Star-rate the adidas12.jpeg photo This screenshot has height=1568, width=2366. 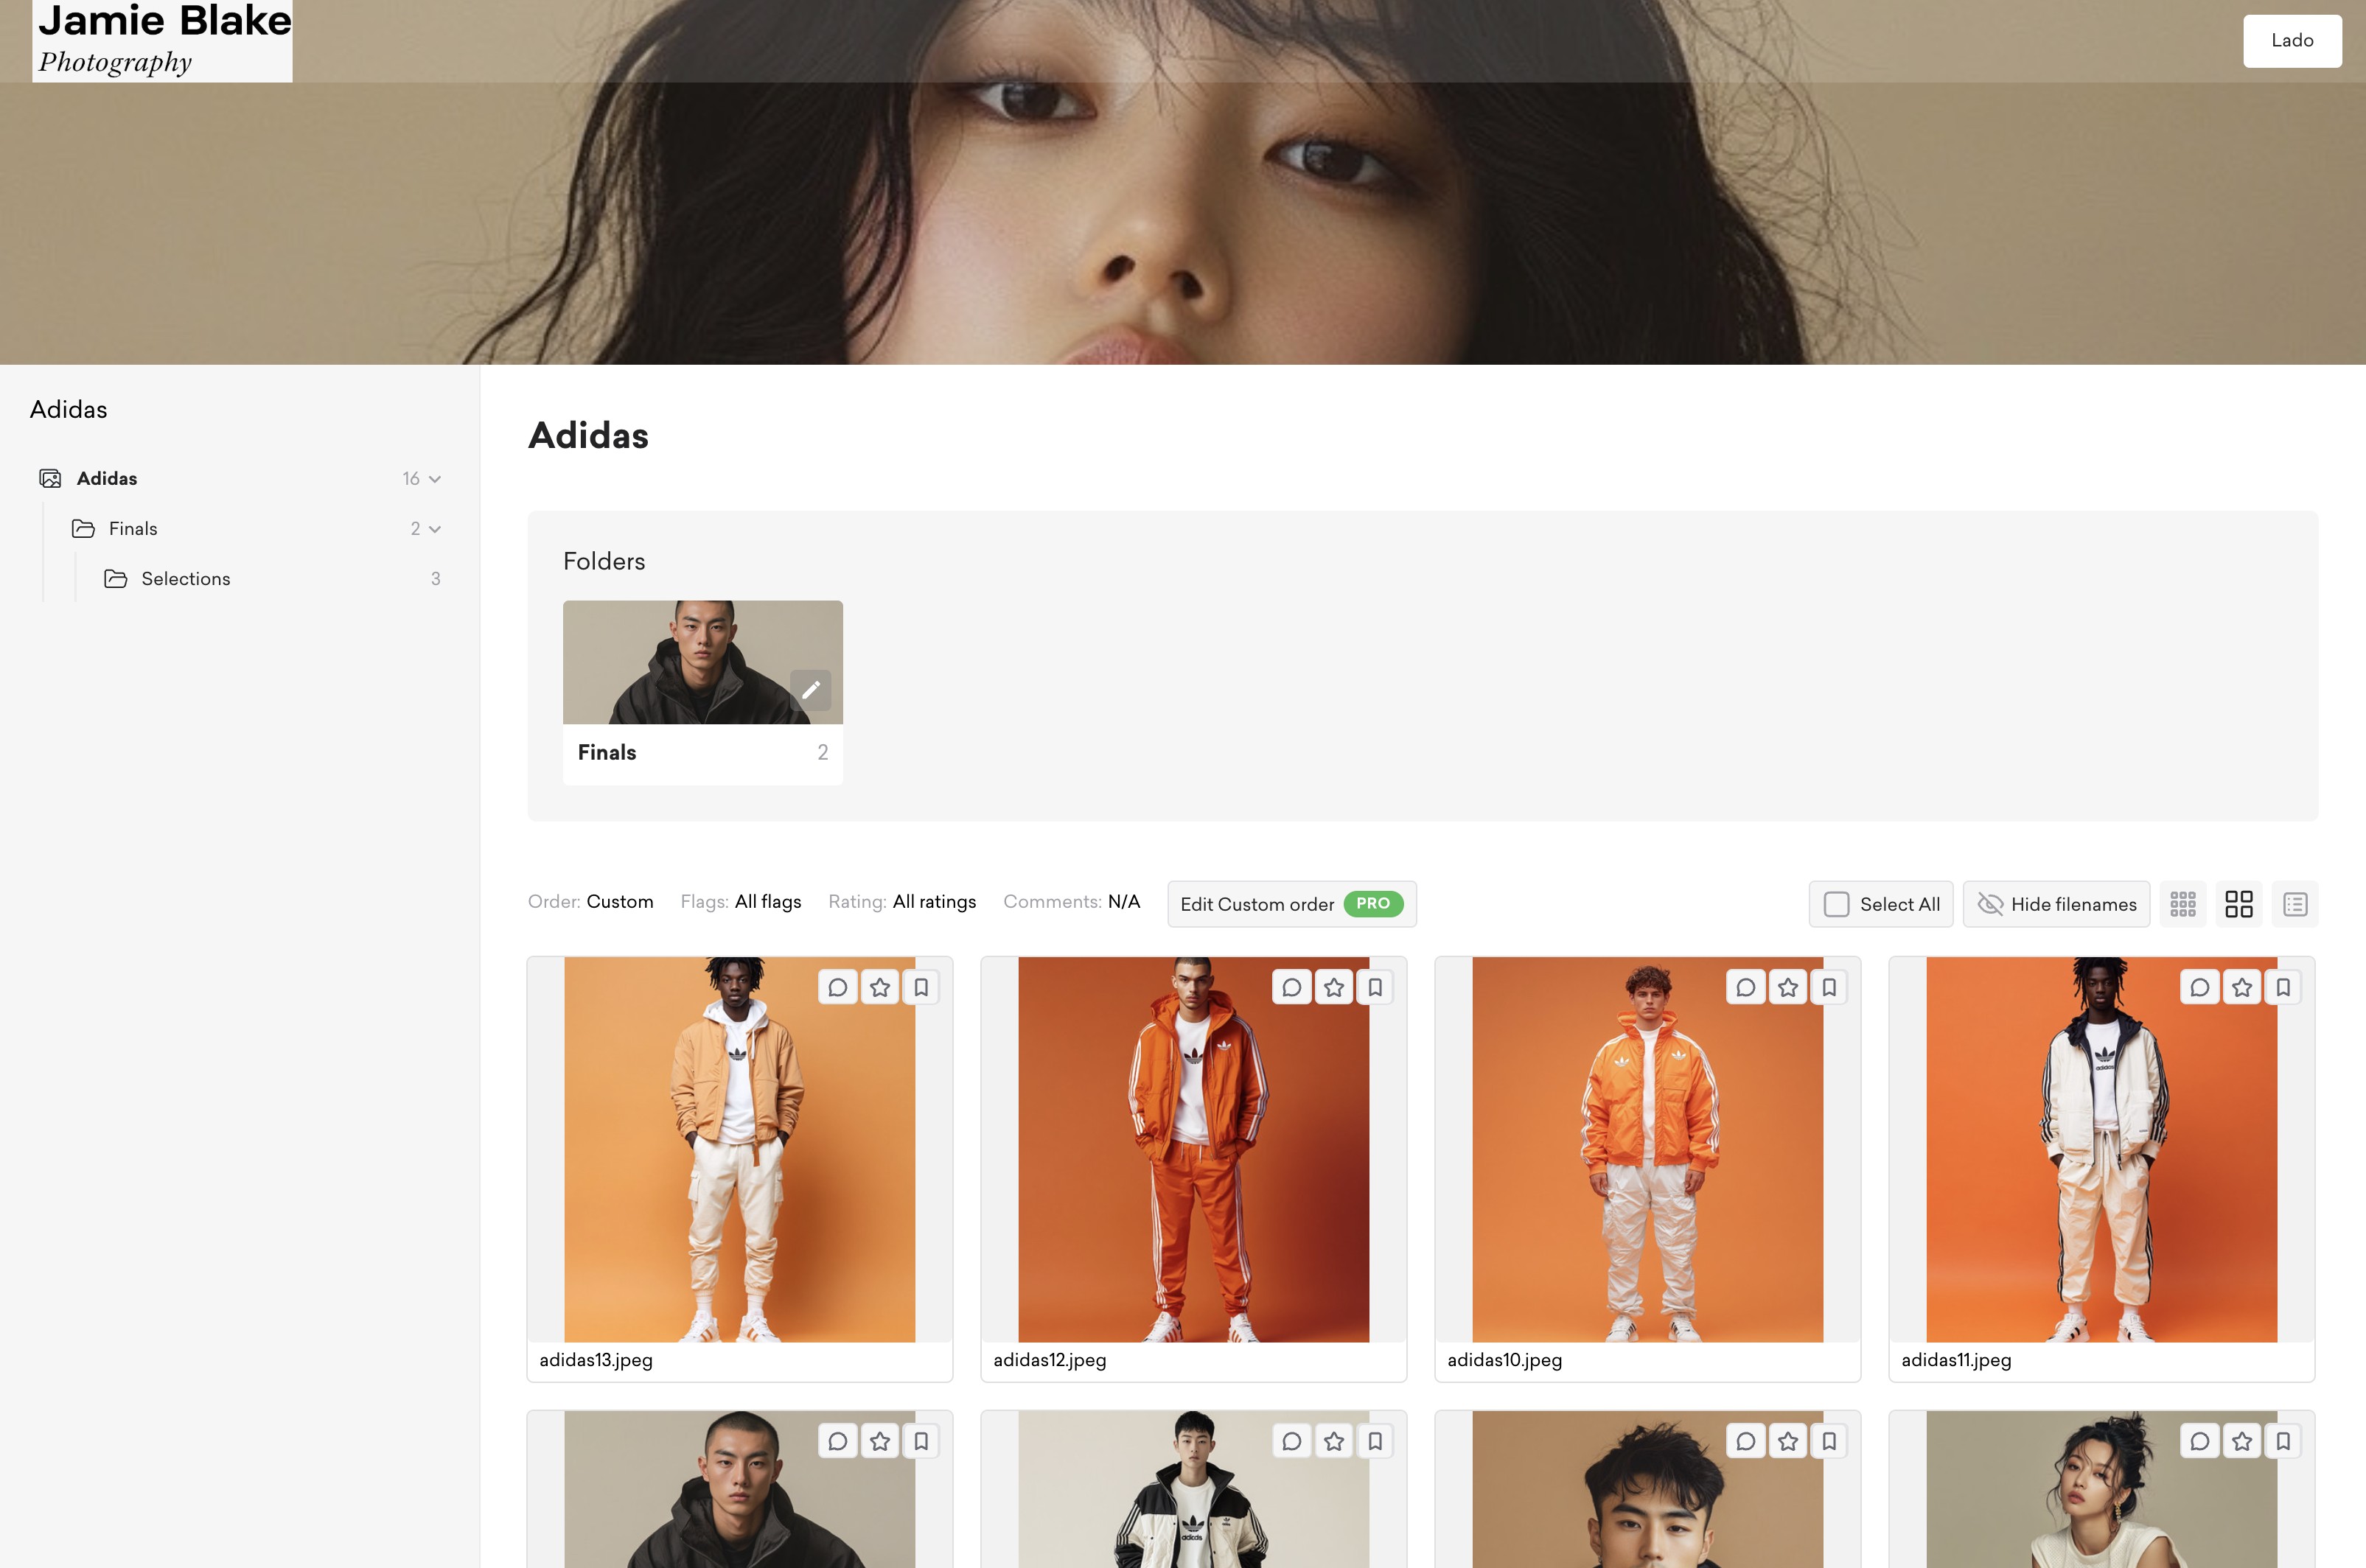tap(1334, 988)
